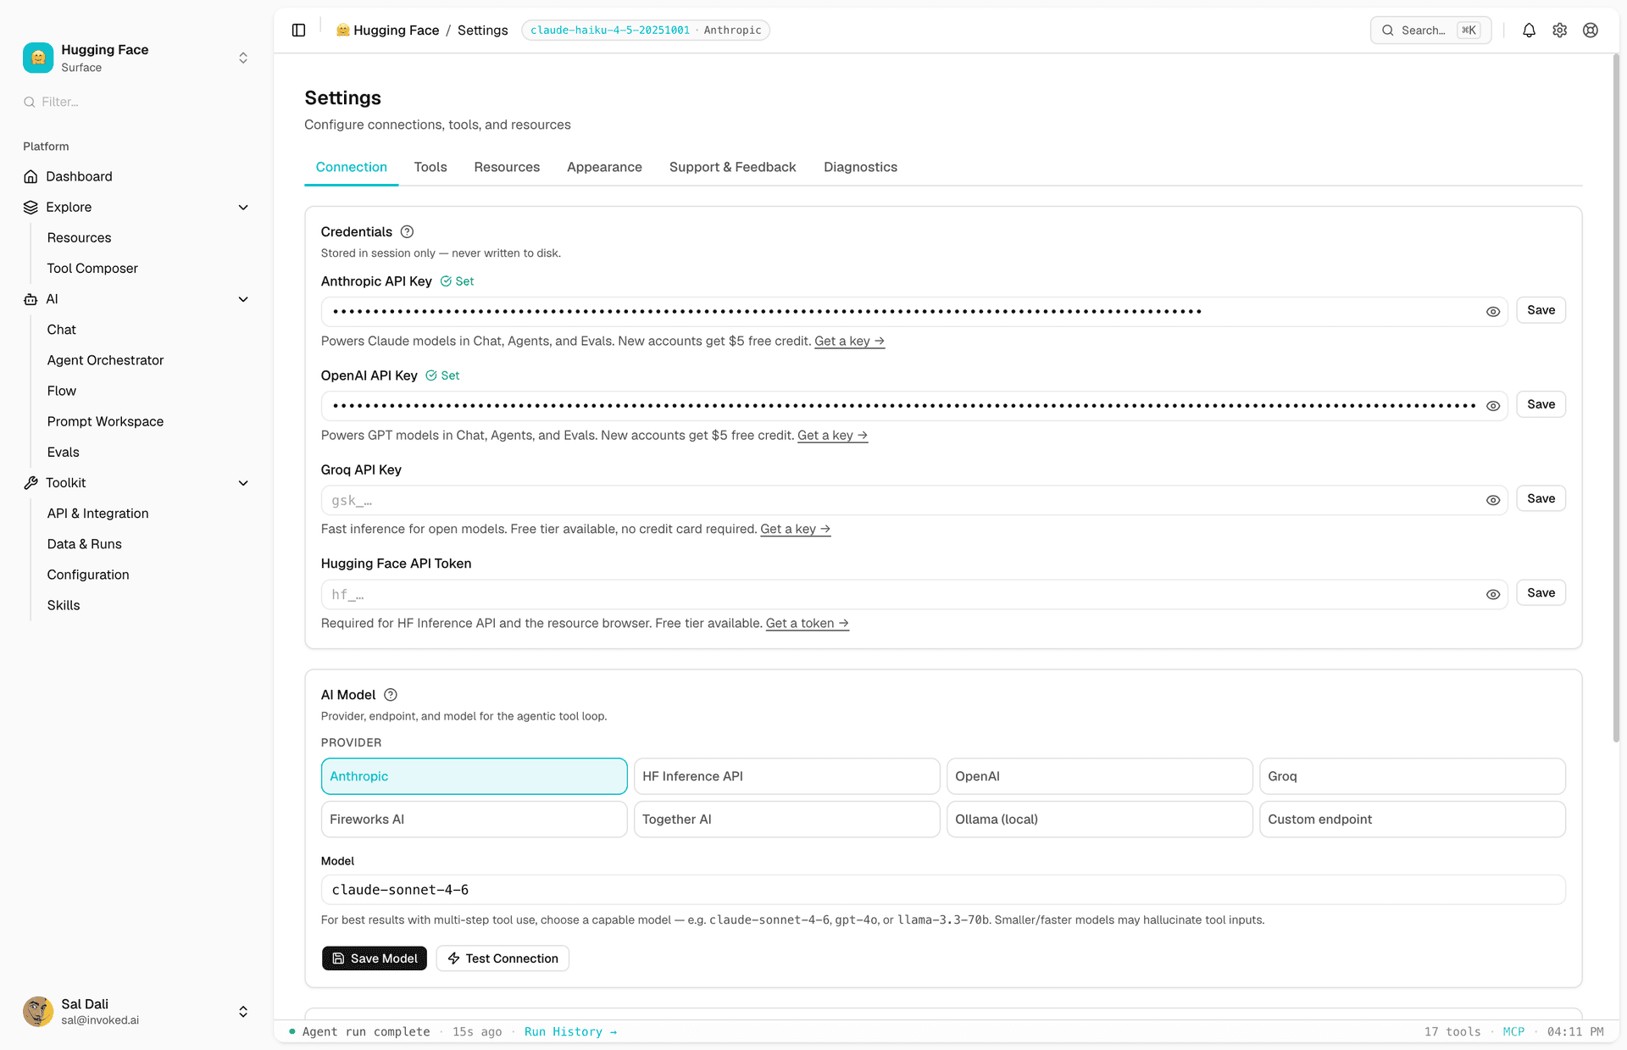Screen dimensions: 1627x1050
Task: Open Evals in the sidebar
Action: [63, 453]
